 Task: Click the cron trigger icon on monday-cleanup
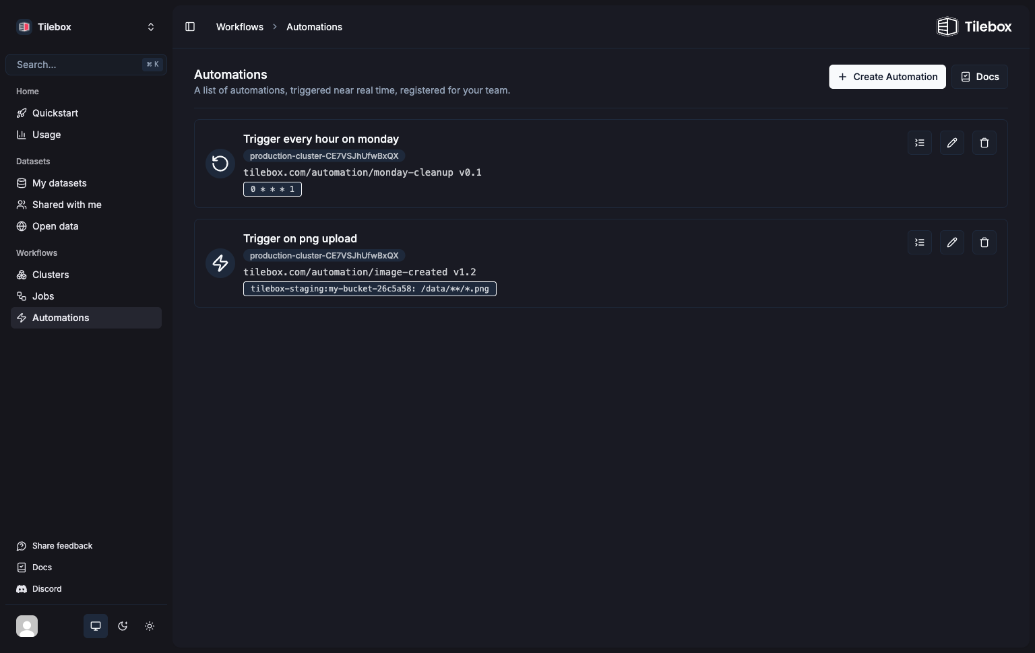[x=220, y=164]
